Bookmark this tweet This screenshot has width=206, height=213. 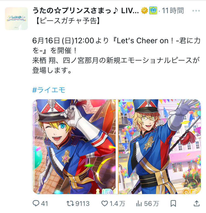[173, 203]
